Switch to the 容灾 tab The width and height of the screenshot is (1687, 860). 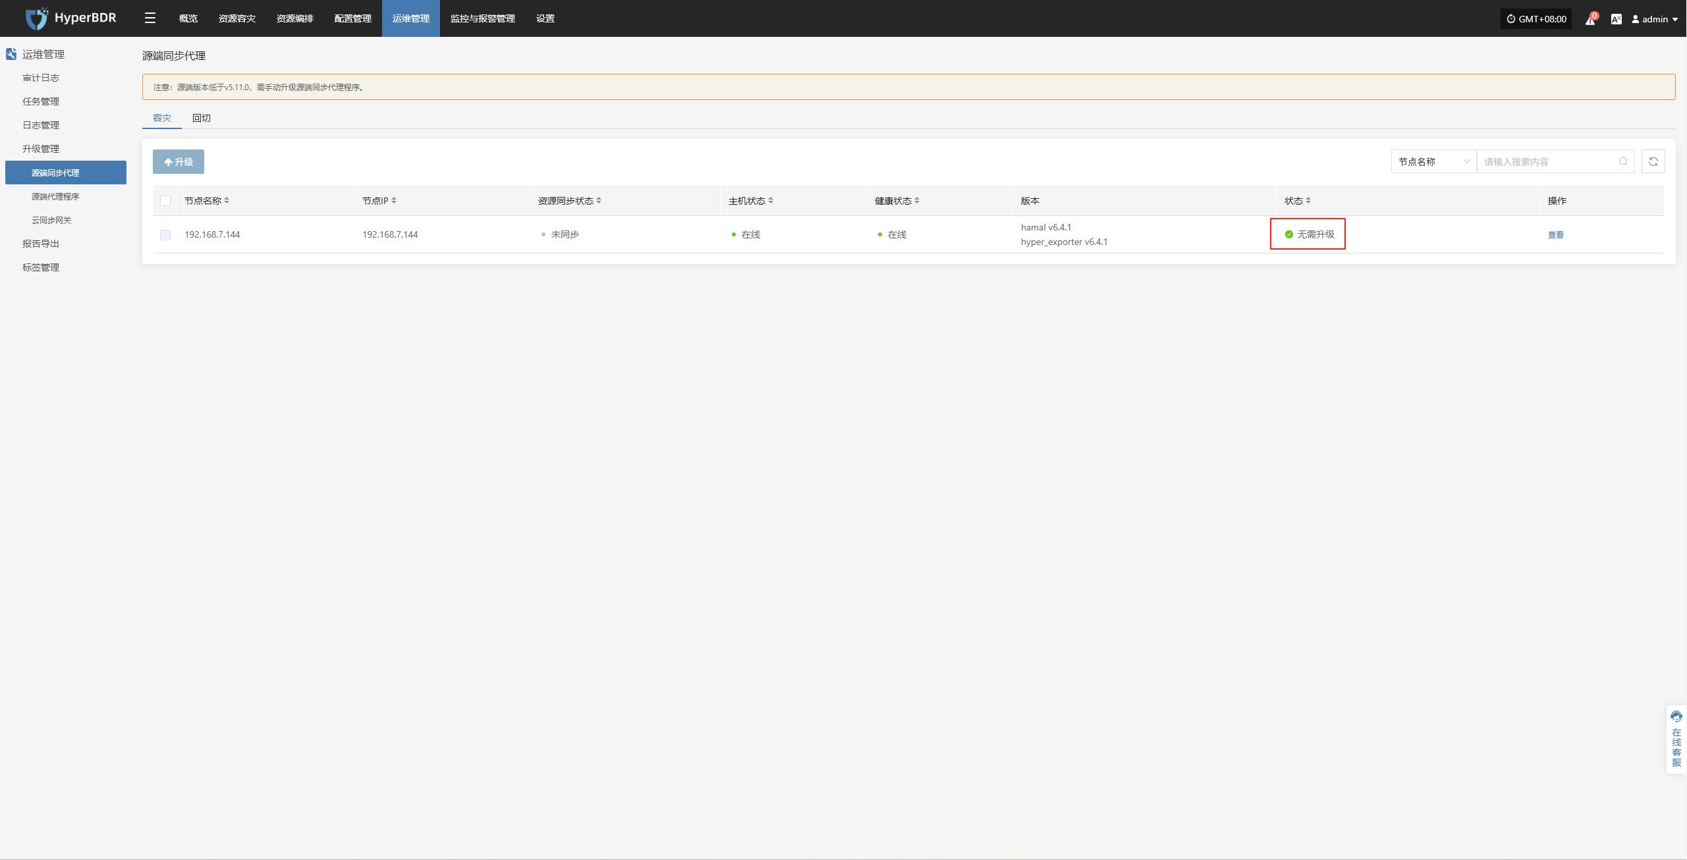click(162, 118)
